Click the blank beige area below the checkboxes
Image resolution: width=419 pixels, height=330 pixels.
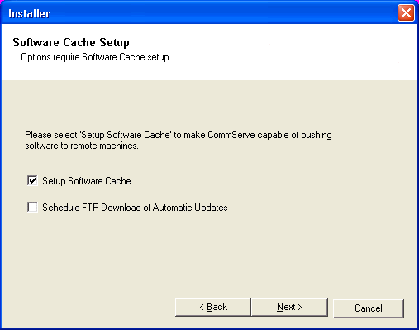(x=209, y=254)
